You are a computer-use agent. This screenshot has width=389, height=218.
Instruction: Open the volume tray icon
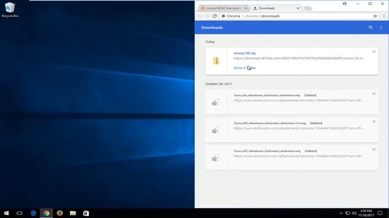(354, 213)
